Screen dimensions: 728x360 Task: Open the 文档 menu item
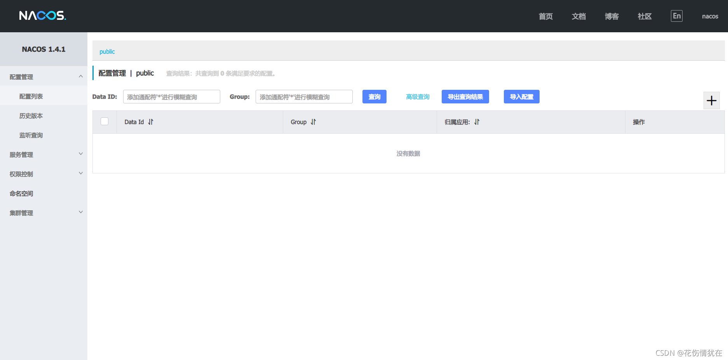click(x=578, y=16)
